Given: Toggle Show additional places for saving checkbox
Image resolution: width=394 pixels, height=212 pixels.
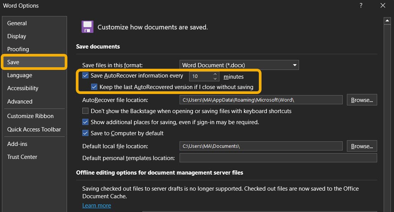Looking at the screenshot, I should coord(85,122).
